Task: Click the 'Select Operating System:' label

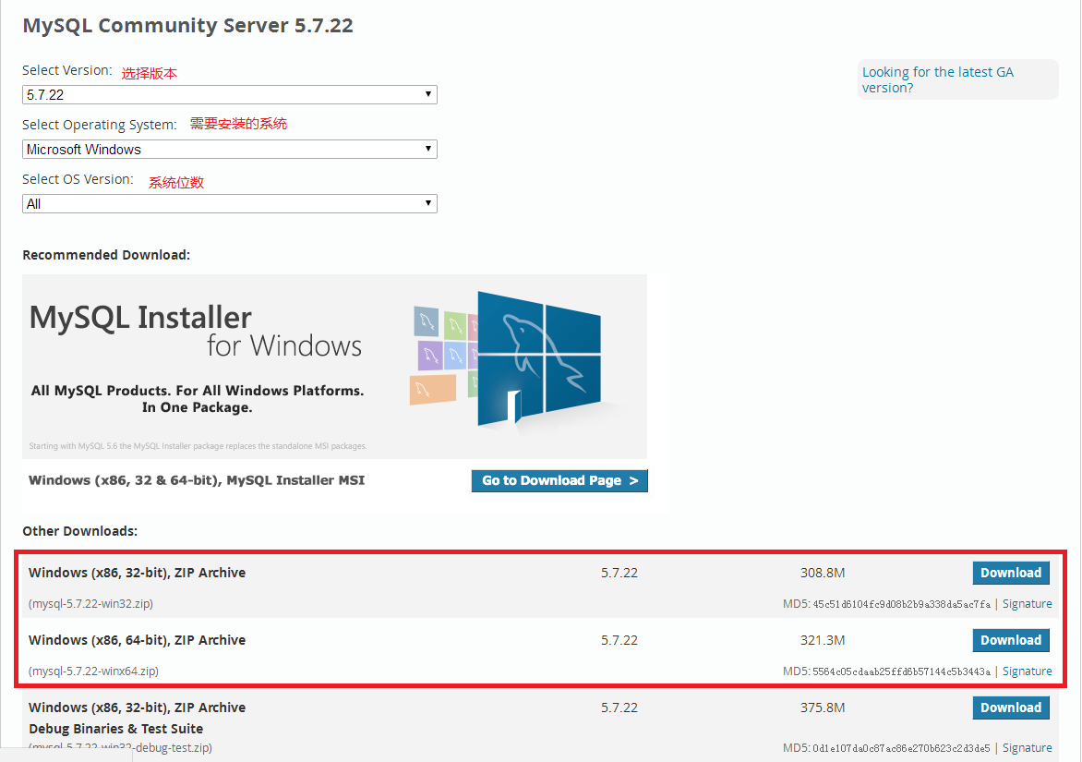Action: click(100, 125)
